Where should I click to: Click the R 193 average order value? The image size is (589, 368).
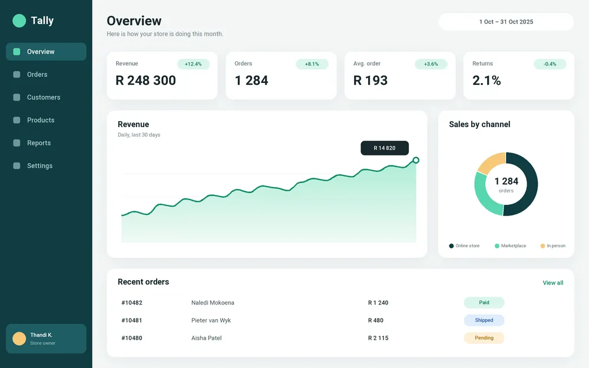pyautogui.click(x=370, y=80)
